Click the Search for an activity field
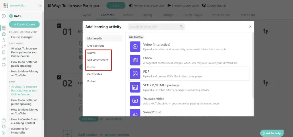This screenshot has height=137, width=293. (156, 27)
